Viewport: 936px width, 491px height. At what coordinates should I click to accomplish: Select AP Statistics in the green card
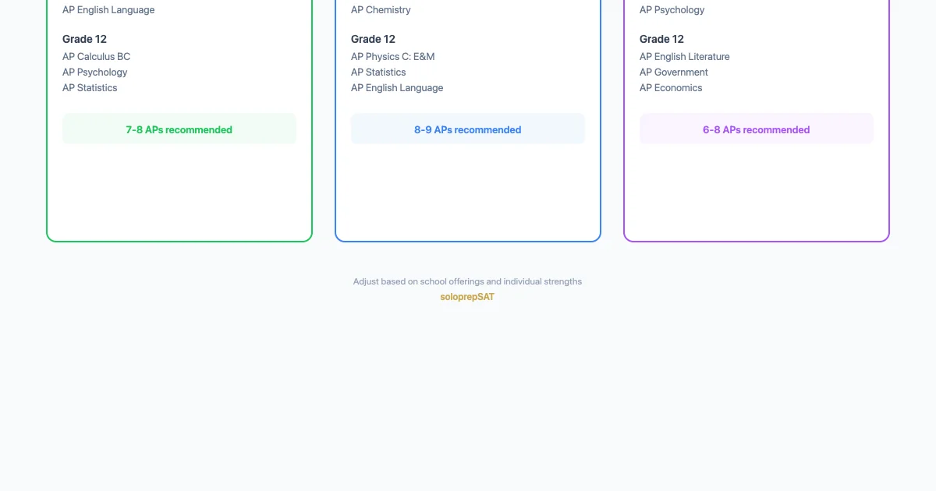click(x=90, y=88)
